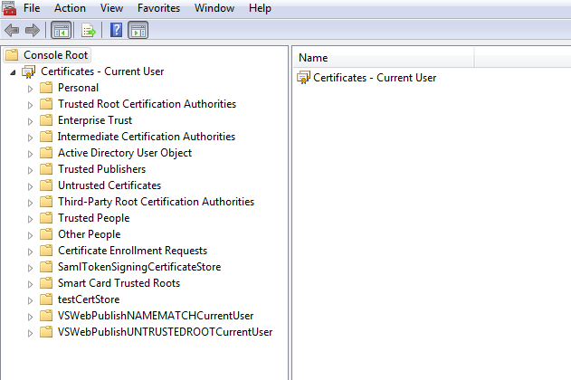Click the Back arrow toolbar button
The height and width of the screenshot is (380, 571).
pos(12,30)
